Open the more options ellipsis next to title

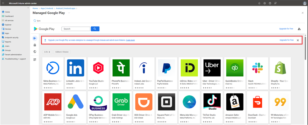click(x=69, y=13)
